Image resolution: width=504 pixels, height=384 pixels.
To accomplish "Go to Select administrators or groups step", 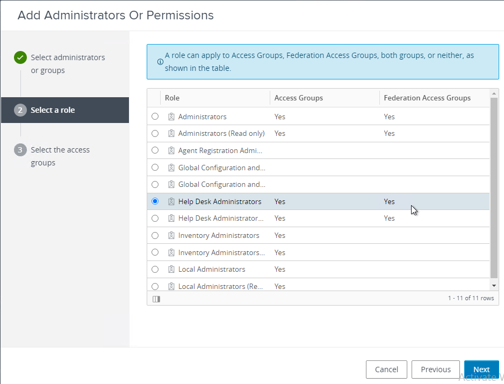I will coord(68,63).
